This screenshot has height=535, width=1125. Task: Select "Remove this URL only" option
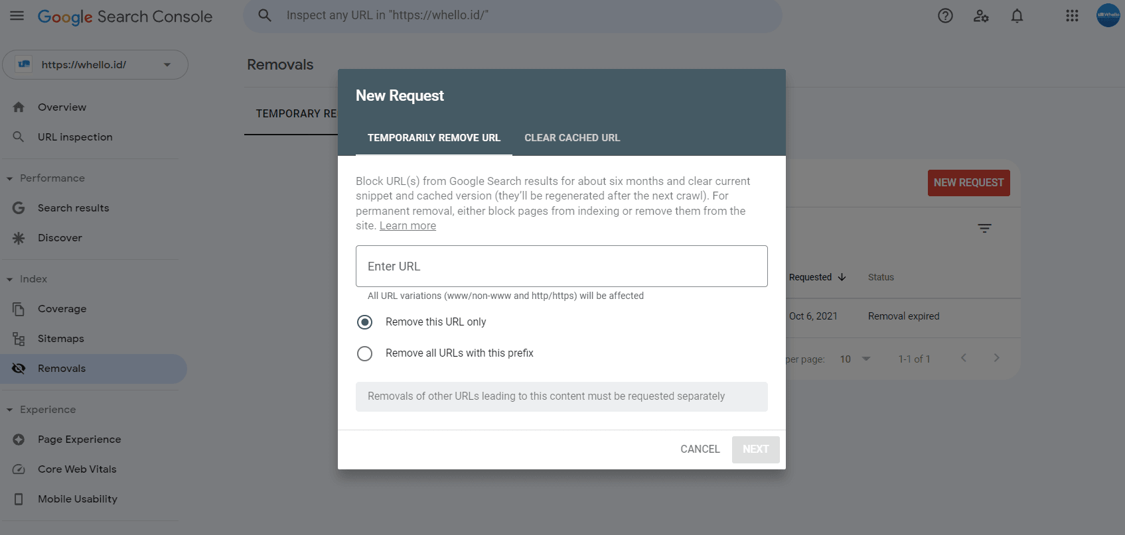point(364,322)
